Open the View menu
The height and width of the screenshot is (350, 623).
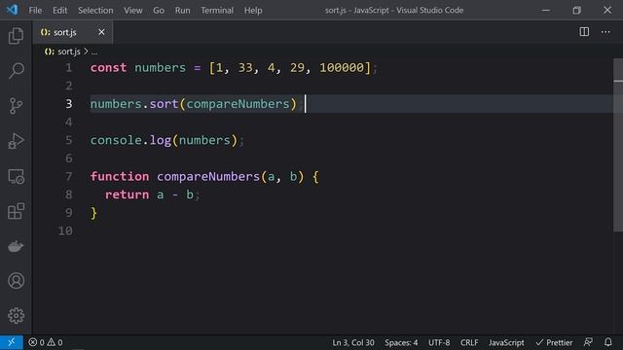tap(132, 11)
